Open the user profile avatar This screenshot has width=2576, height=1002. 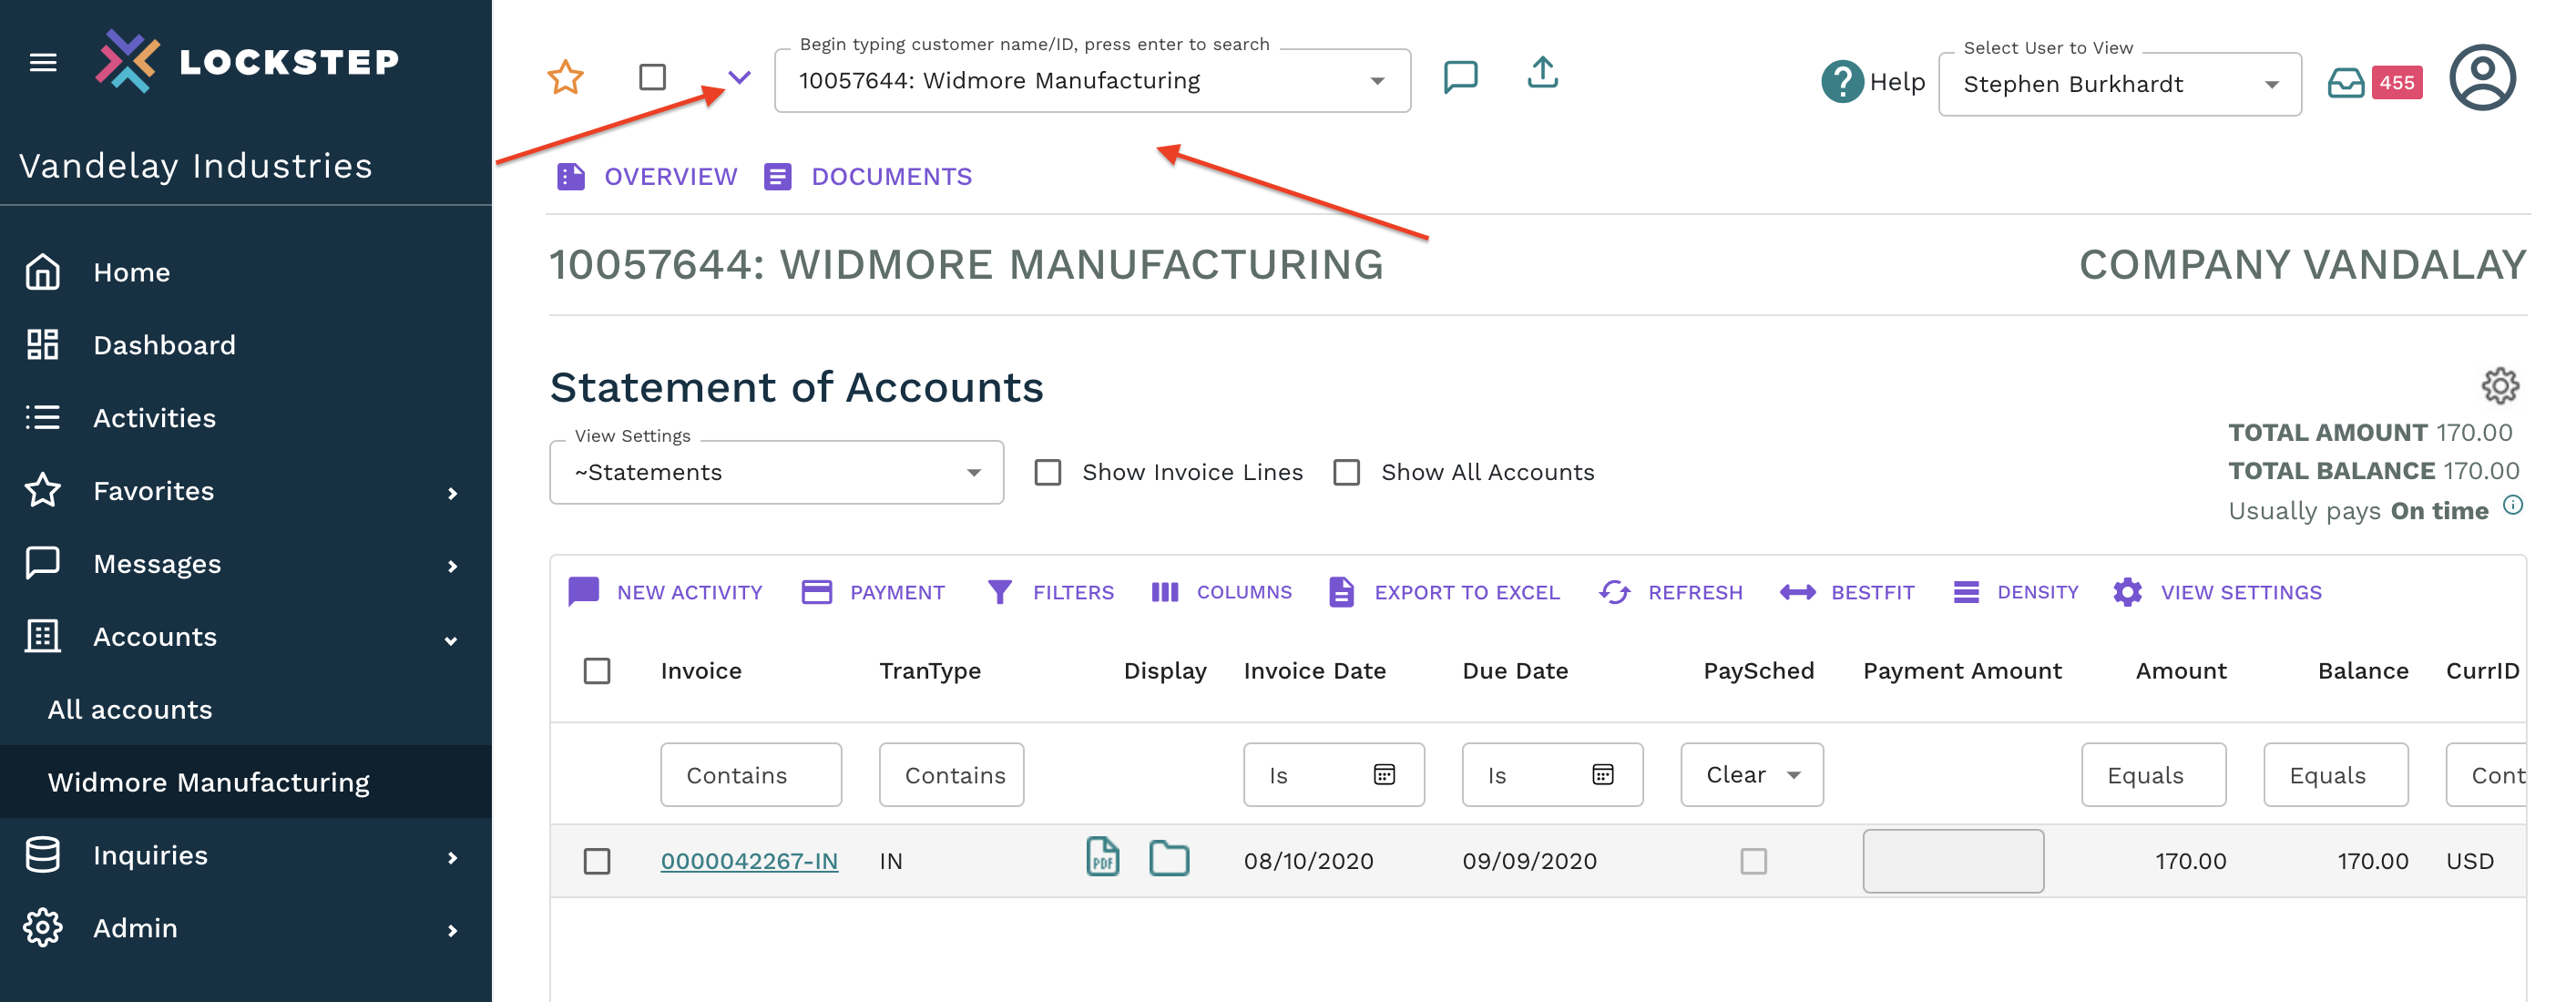tap(2481, 78)
